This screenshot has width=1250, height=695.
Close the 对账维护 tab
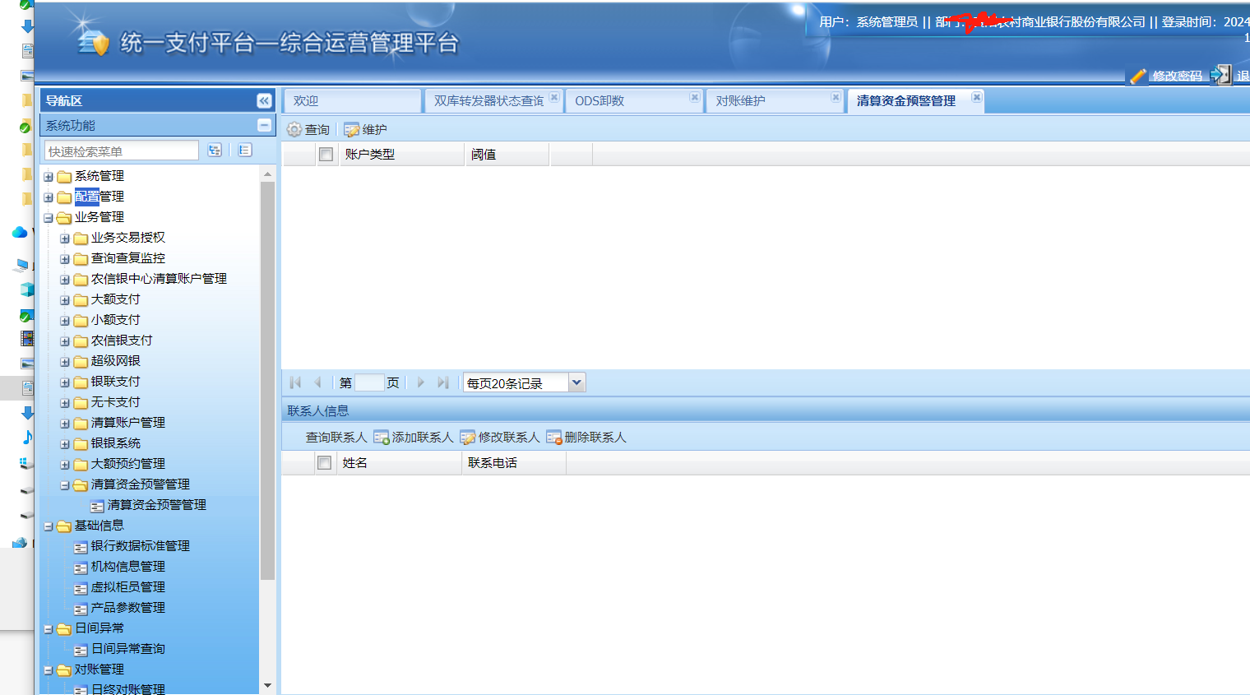pos(836,97)
